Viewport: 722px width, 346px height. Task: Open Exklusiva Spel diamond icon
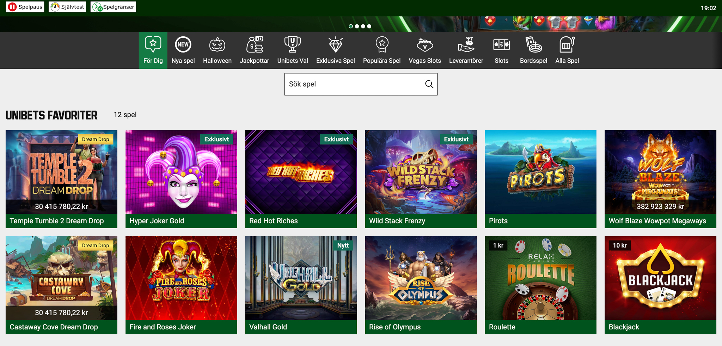pos(336,44)
